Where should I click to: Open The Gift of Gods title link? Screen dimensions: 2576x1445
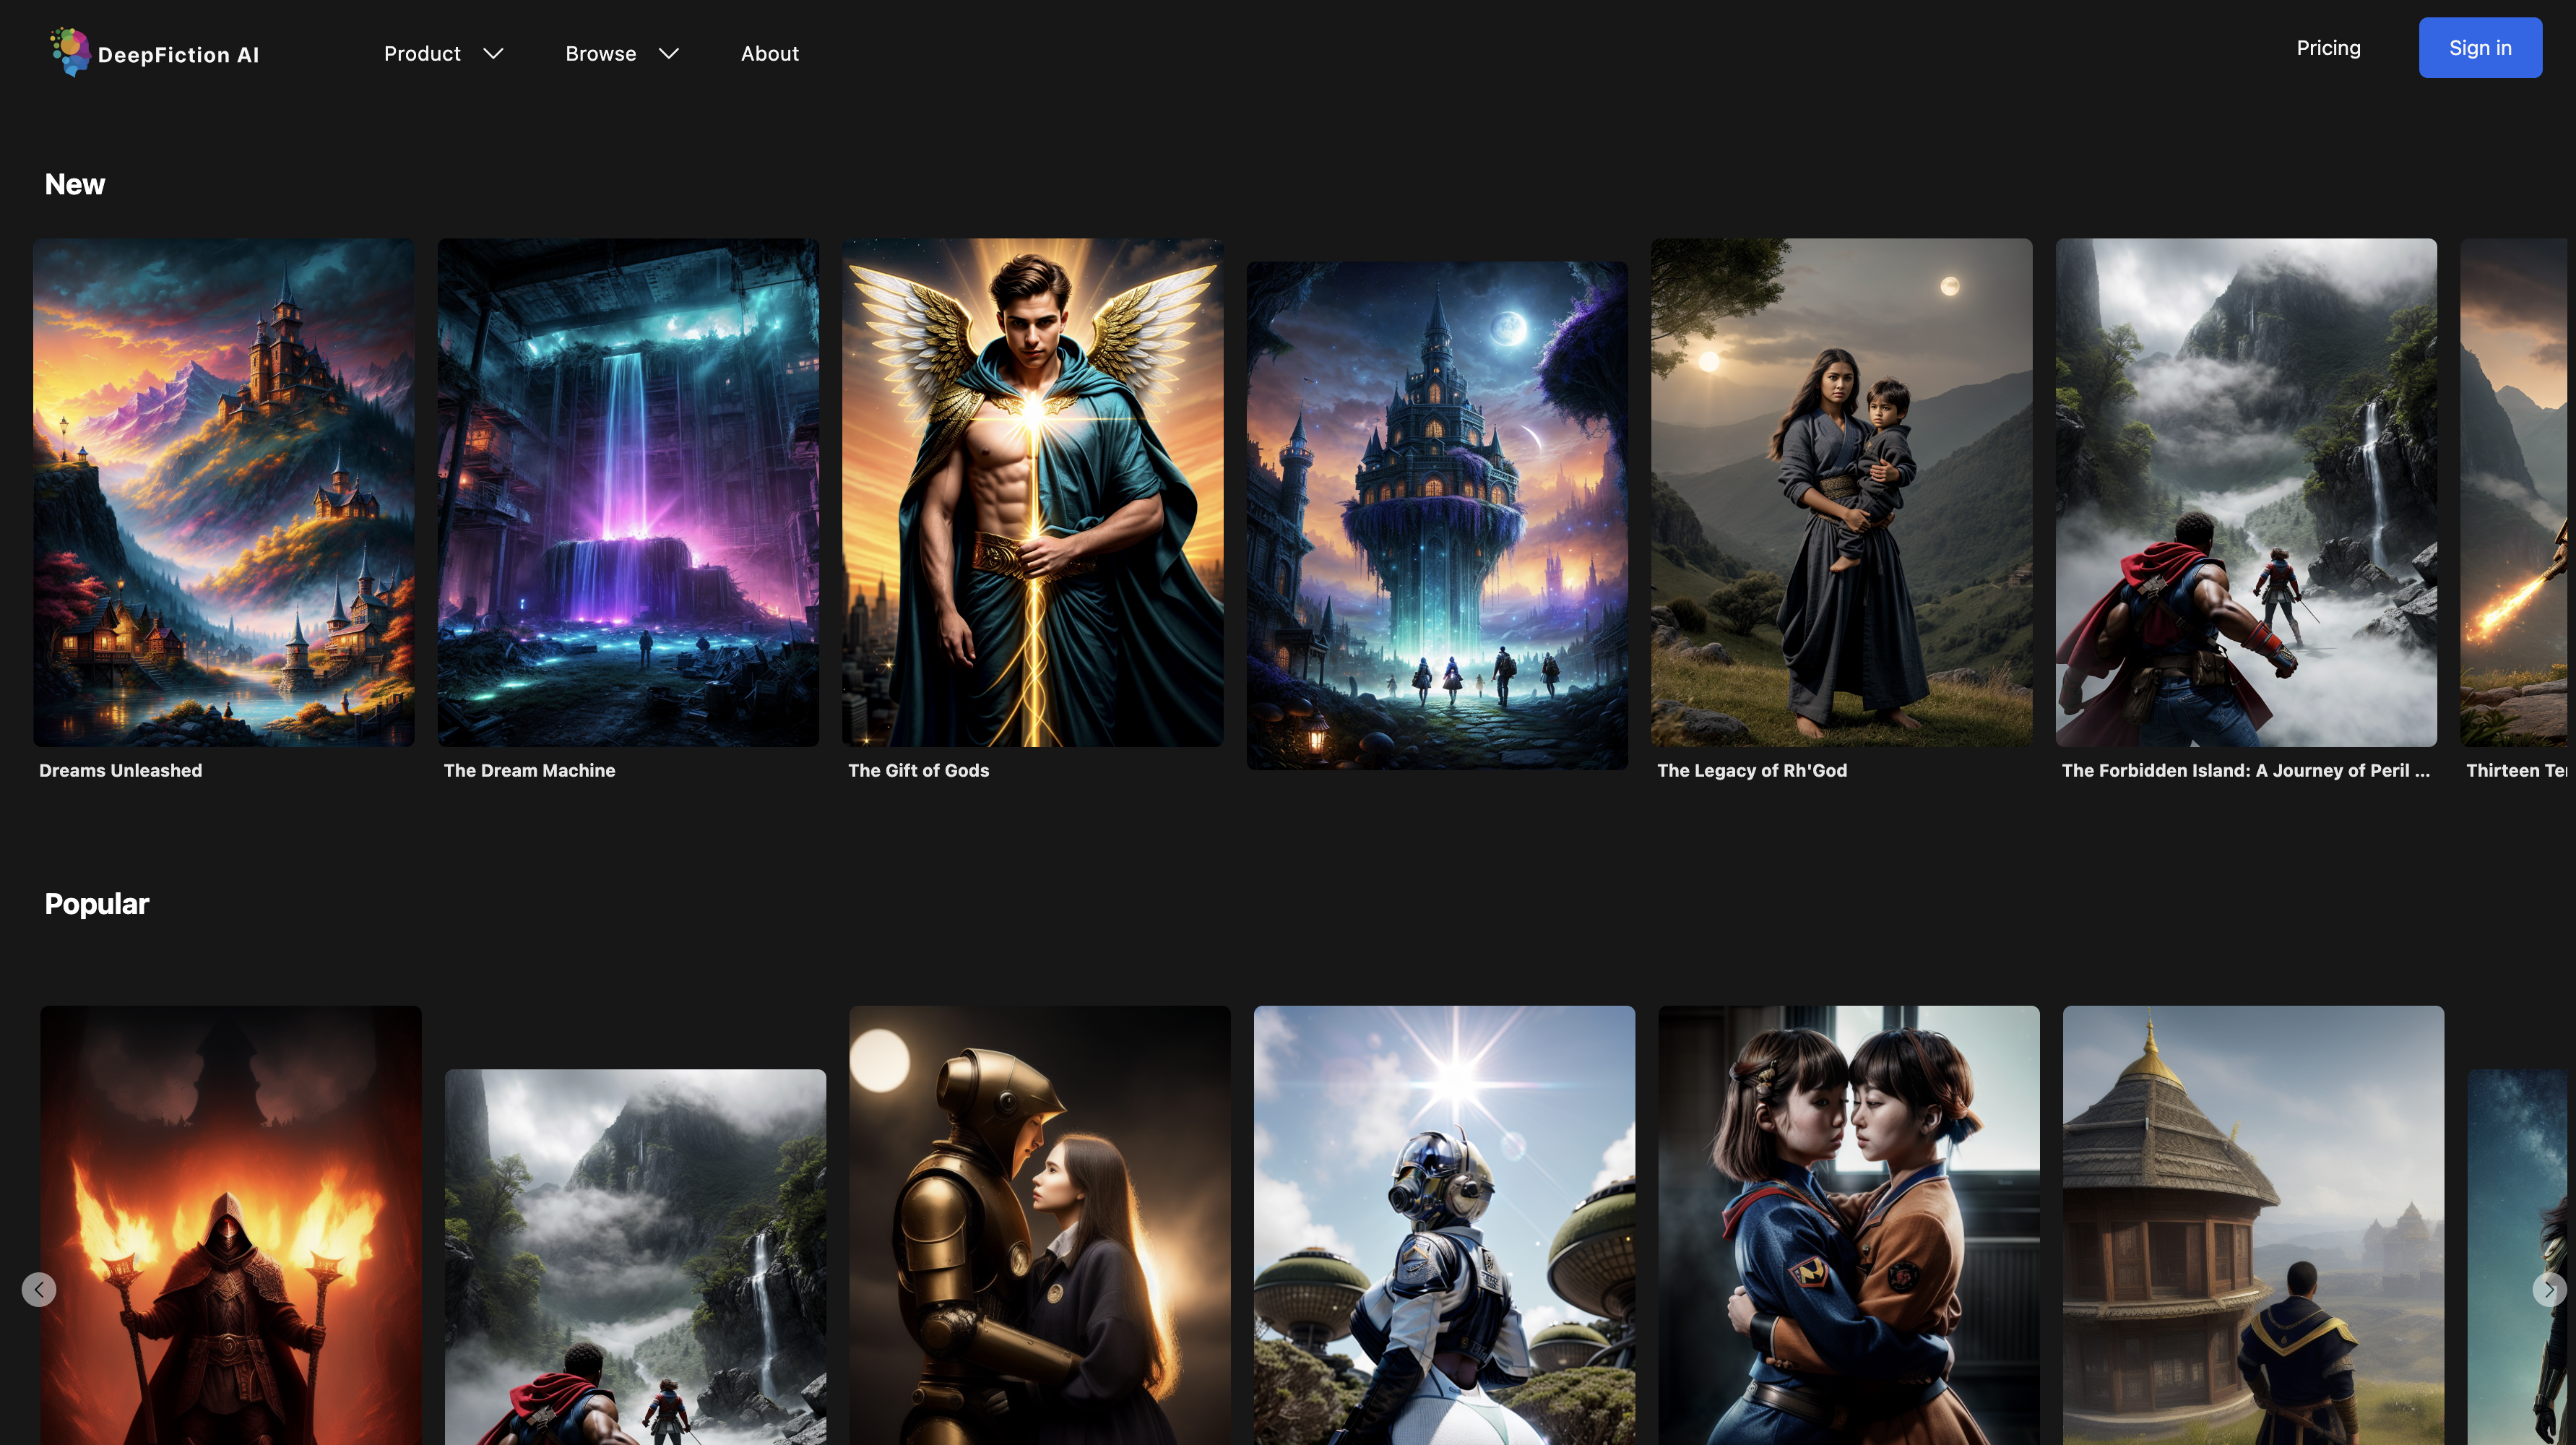tap(918, 770)
